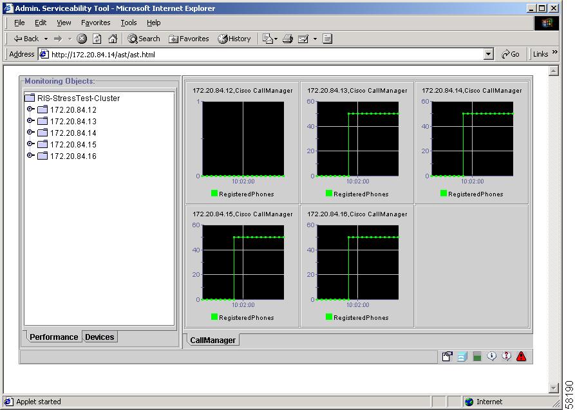Image resolution: width=575 pixels, height=410 pixels.
Task: Click the 172.20.84.16 RegisteredPhones chart
Action: click(358, 263)
